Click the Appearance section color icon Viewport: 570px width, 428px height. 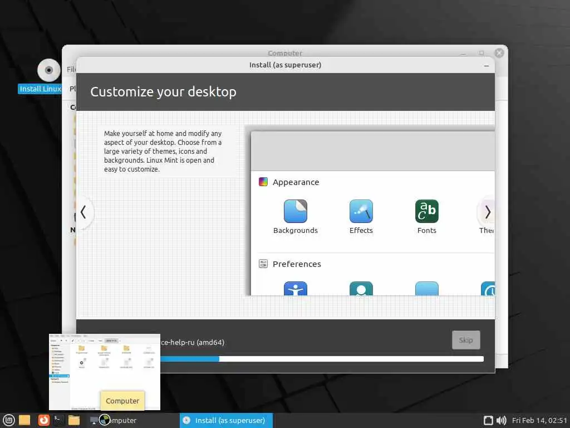pyautogui.click(x=263, y=182)
